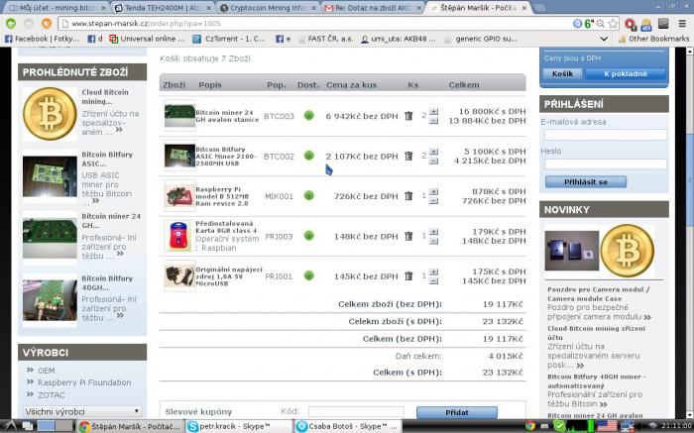
Task: Open Facebook | Fotky bookmark
Action: 42,39
